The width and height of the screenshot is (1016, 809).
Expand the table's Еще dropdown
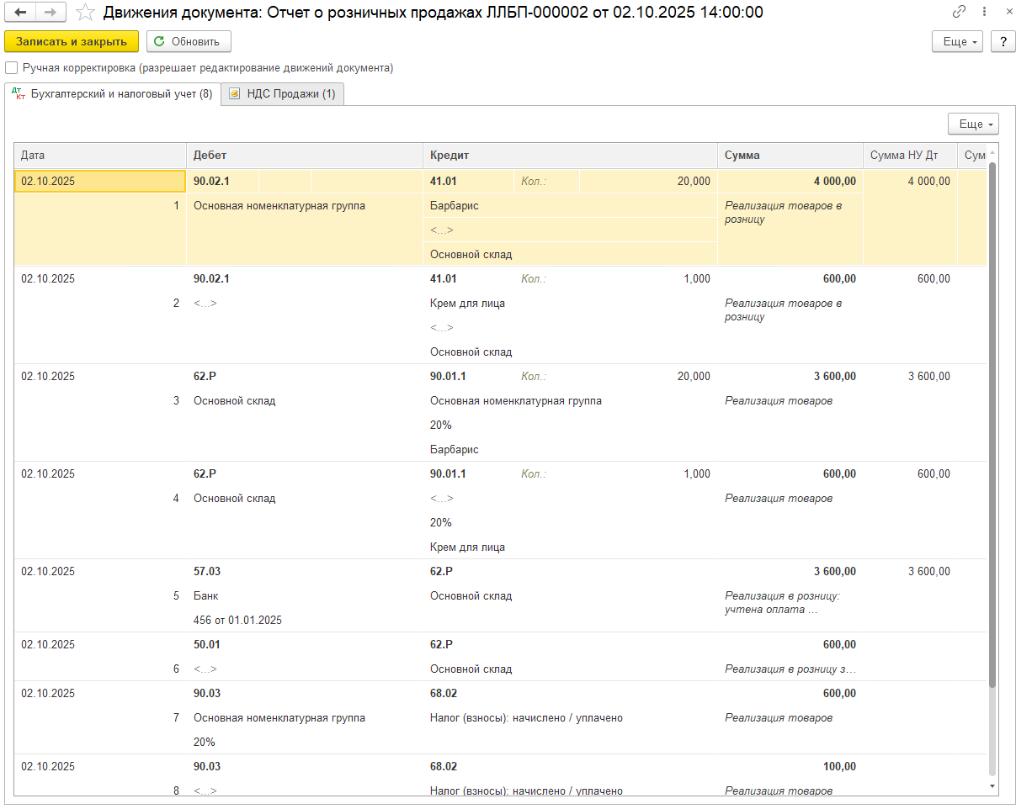click(973, 124)
